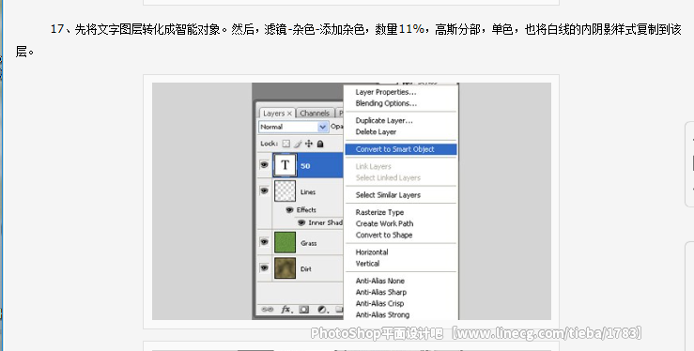Open the Normal blend mode dropdown

[293, 127]
